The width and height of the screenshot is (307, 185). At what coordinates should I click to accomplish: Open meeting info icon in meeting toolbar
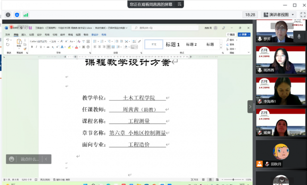[x=8, y=15]
